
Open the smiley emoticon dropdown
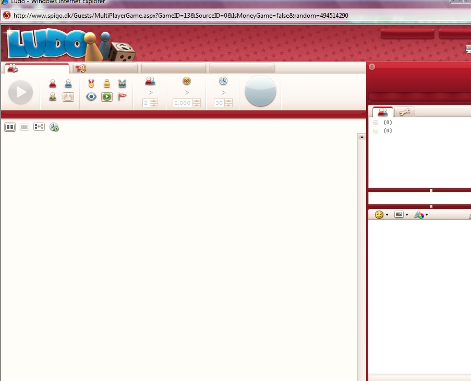[381, 215]
